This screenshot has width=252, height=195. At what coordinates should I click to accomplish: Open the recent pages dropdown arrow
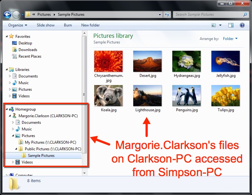coord(22,15)
